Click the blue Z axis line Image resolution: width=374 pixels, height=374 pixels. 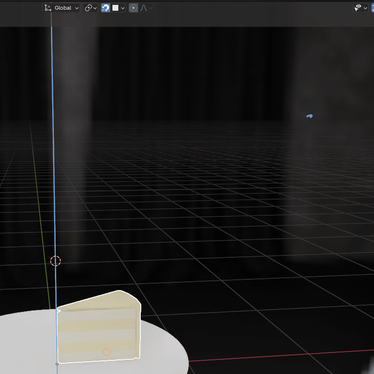(x=53, y=146)
